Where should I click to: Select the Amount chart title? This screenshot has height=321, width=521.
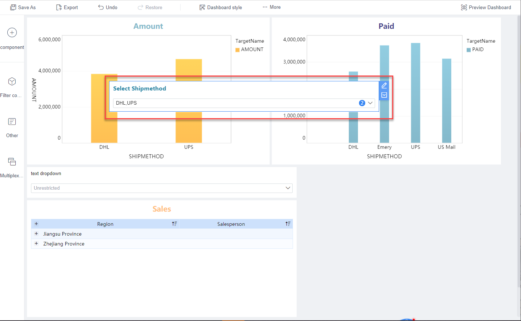148,26
